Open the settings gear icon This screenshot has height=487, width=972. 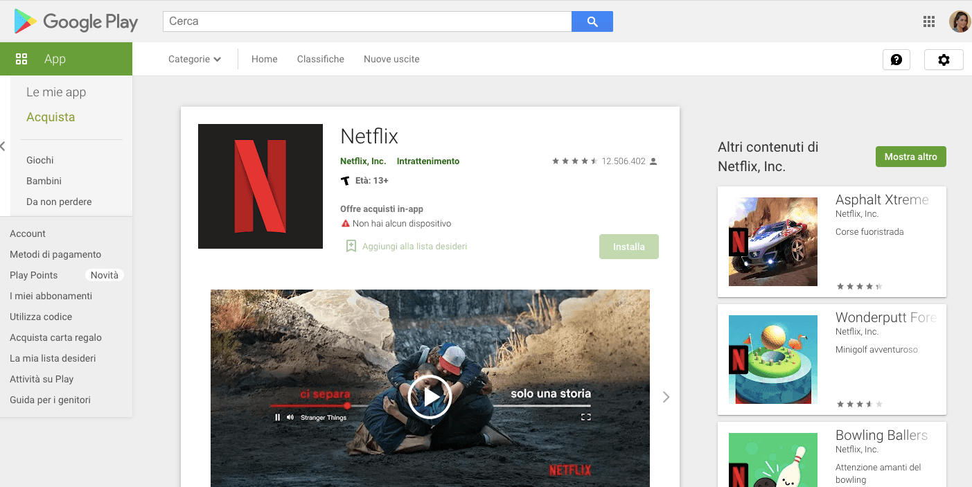[944, 60]
